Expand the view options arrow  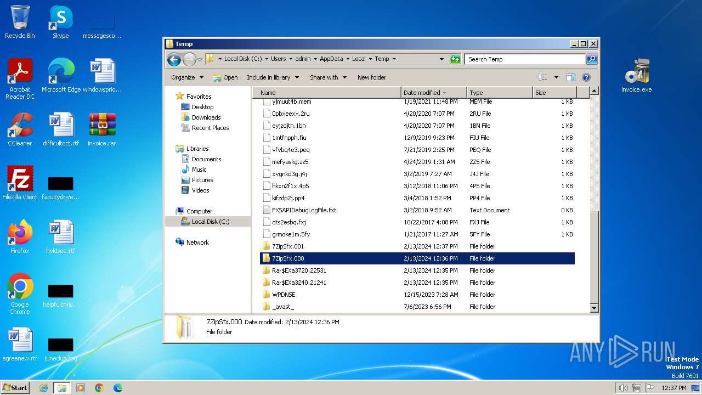pos(556,77)
